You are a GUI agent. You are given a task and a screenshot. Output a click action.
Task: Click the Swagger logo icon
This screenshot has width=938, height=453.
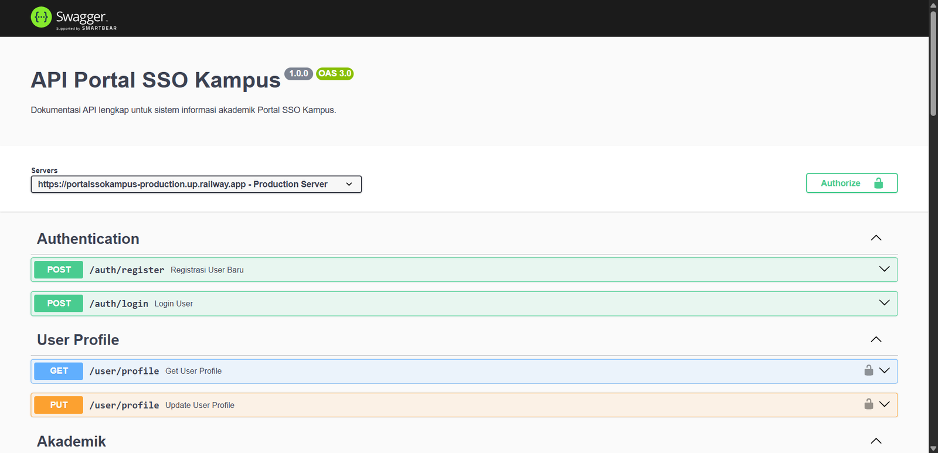41,18
